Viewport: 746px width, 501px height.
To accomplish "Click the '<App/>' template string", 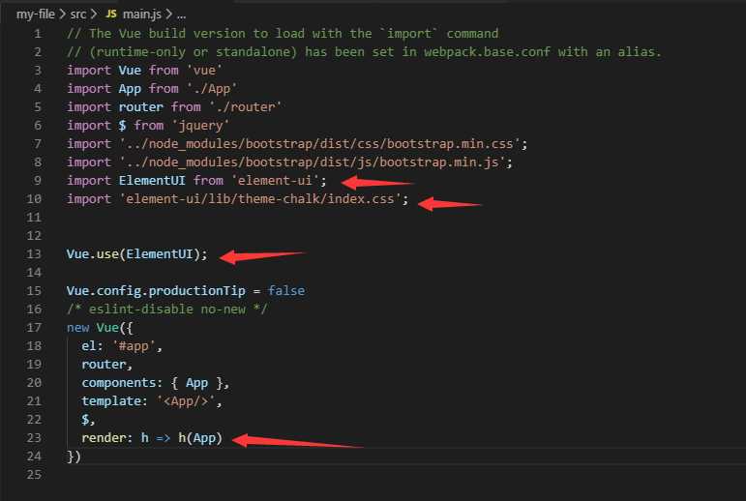I will pos(186,401).
